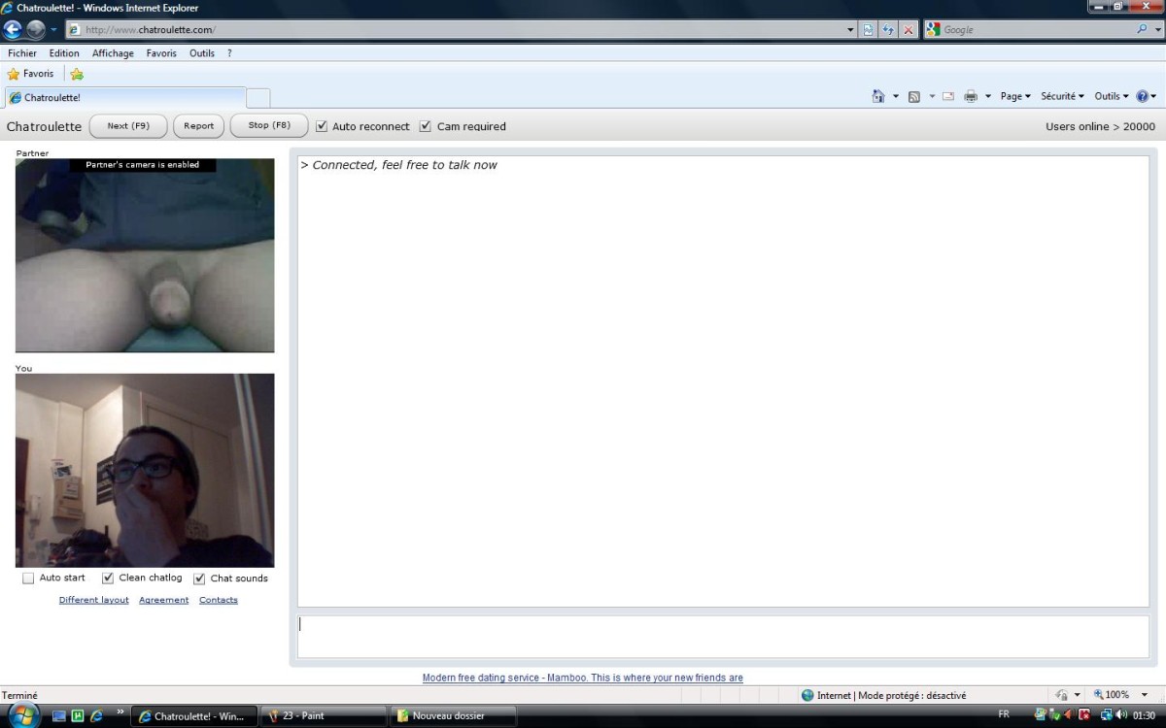Click the Home page icon
1166x728 pixels.
[x=878, y=96]
